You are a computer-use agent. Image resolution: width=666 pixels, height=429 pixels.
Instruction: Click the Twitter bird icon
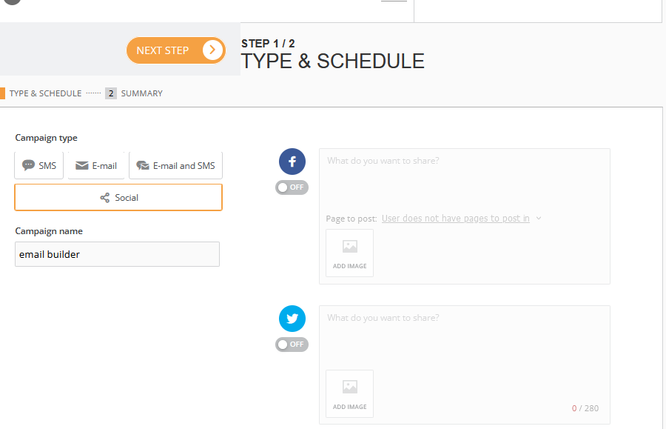pos(292,319)
